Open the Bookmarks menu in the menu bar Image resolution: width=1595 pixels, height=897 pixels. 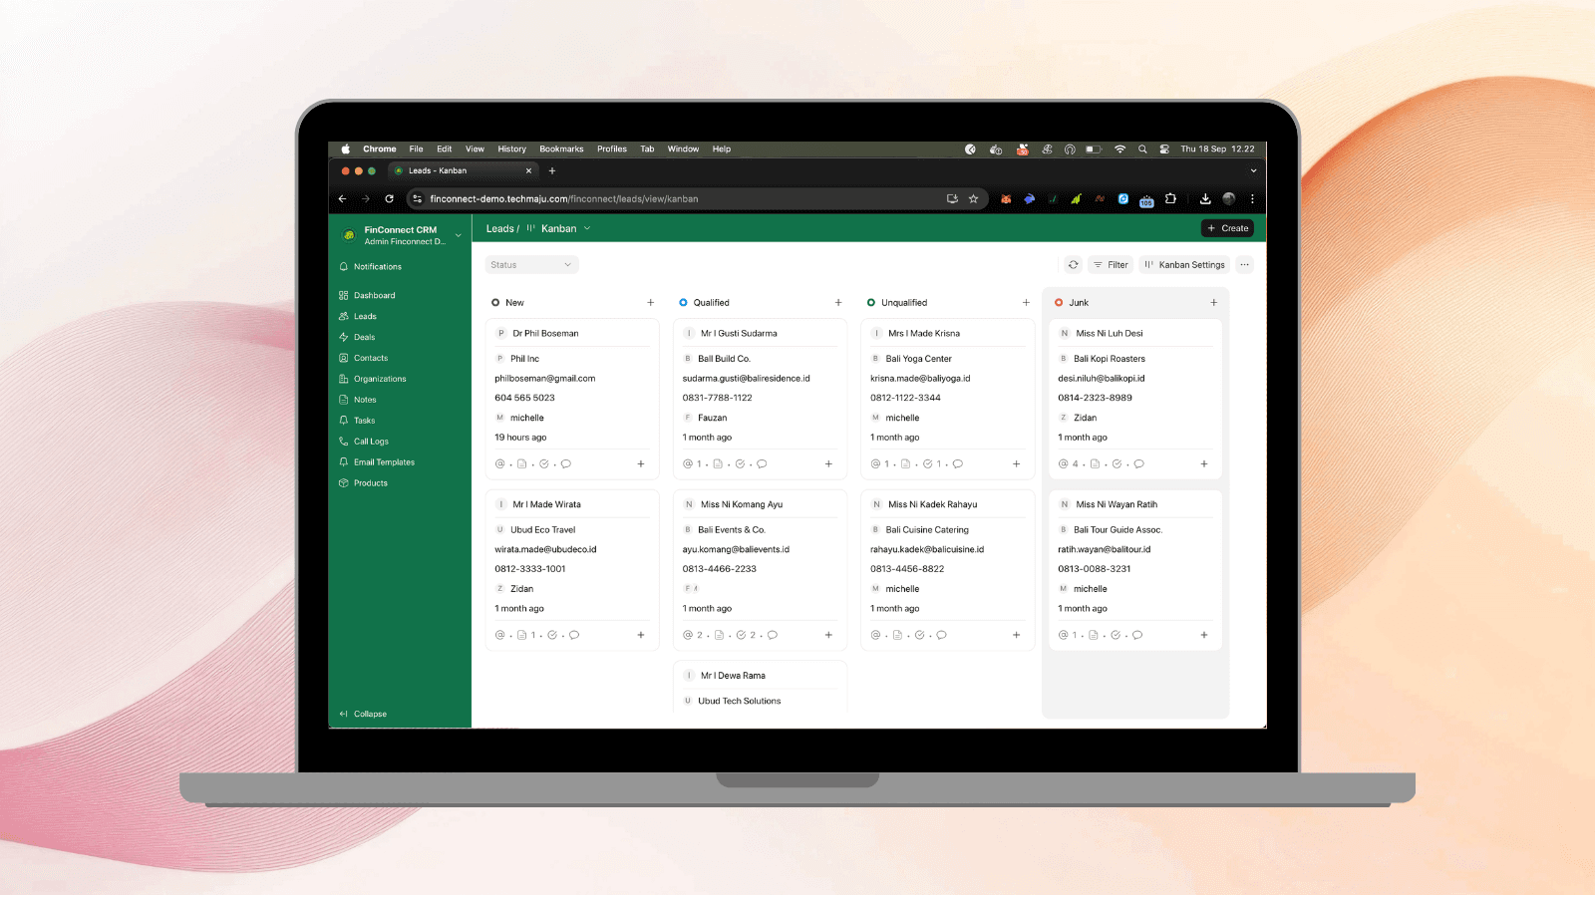[x=561, y=149]
